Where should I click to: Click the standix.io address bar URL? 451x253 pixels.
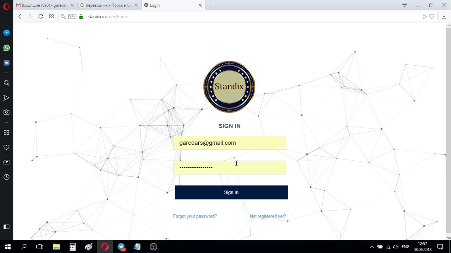click(107, 17)
